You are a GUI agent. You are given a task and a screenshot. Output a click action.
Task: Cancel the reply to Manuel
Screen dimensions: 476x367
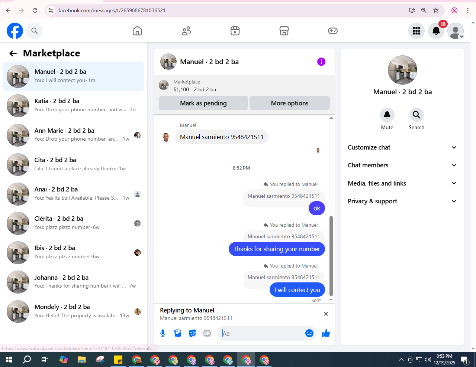point(326,314)
